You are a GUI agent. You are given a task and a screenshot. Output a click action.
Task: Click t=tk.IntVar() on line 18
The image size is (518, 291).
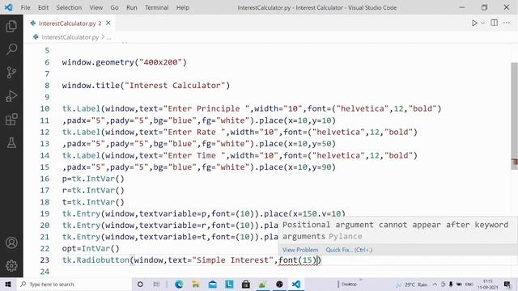tap(93, 202)
